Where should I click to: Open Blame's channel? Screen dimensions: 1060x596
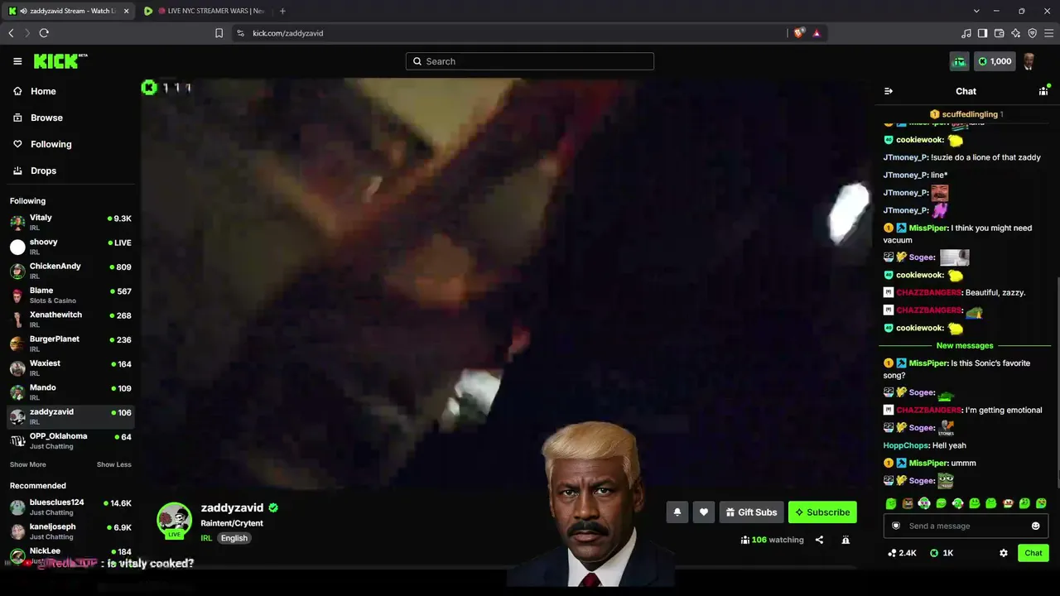point(70,295)
